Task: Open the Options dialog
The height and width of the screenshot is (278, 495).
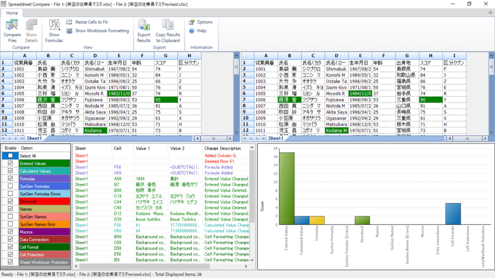Action: [204, 22]
